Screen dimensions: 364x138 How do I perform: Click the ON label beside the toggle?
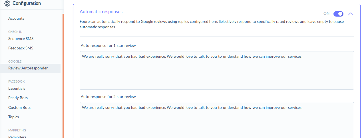tap(326, 14)
